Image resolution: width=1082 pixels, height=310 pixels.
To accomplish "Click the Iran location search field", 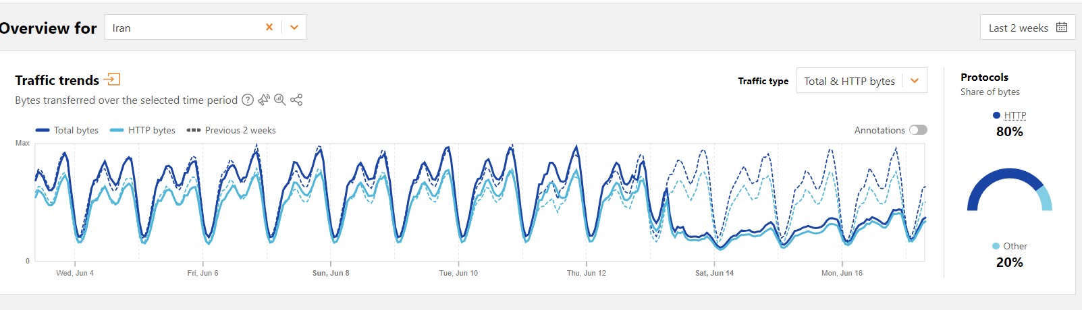I will (182, 27).
